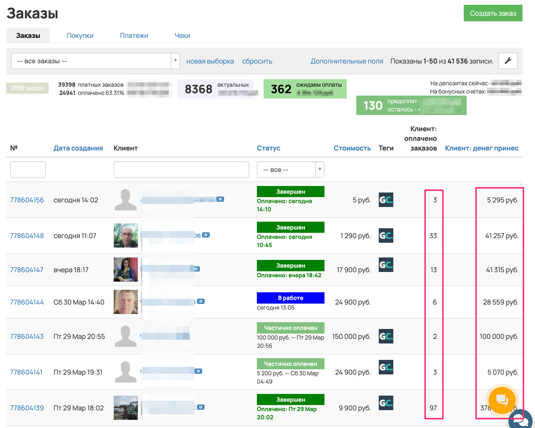The height and width of the screenshot is (428, 535).
Task: Click the order number filter input field
Action: [28, 170]
